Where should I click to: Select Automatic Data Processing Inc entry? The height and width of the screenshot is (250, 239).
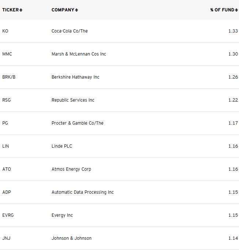click(83, 192)
